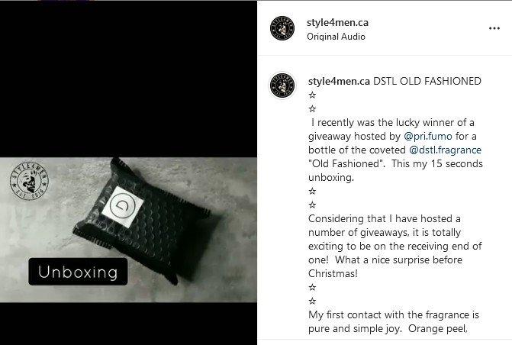
Task: Open the @dstl.fragrance mention
Action: pyautogui.click(x=445, y=150)
